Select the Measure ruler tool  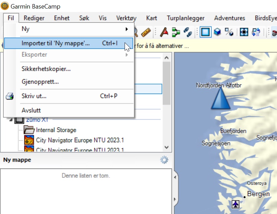point(146,32)
